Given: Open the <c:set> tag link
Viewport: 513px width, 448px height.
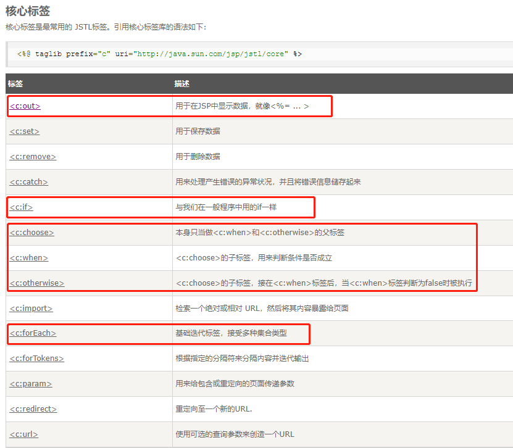Looking at the screenshot, I should (25, 131).
